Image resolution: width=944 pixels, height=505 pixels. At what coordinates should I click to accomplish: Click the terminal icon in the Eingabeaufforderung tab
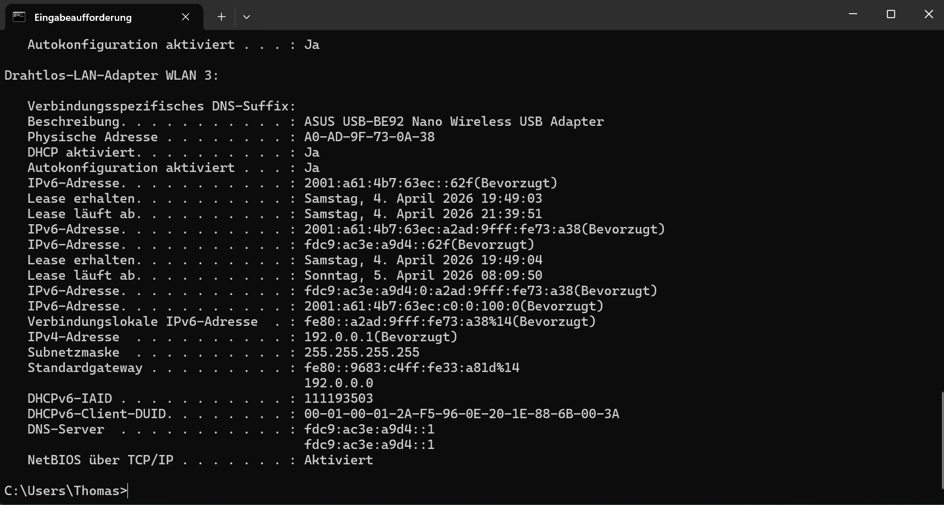[x=19, y=17]
